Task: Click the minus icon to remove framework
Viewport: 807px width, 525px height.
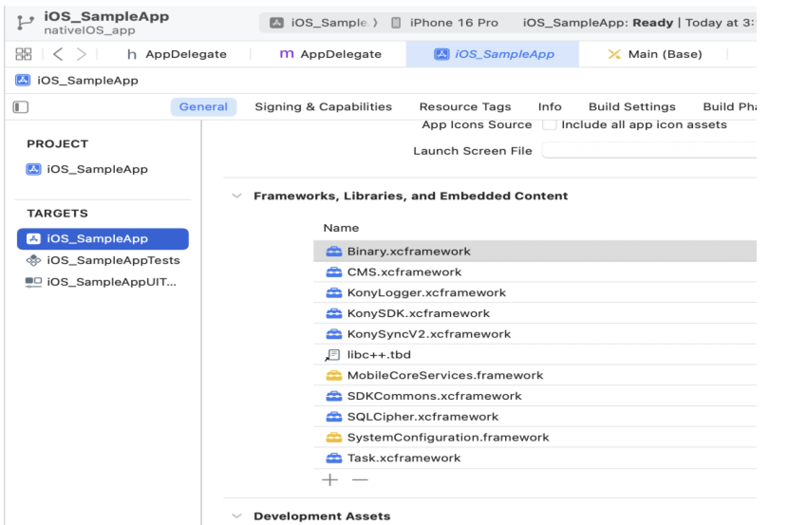Action: pos(360,480)
